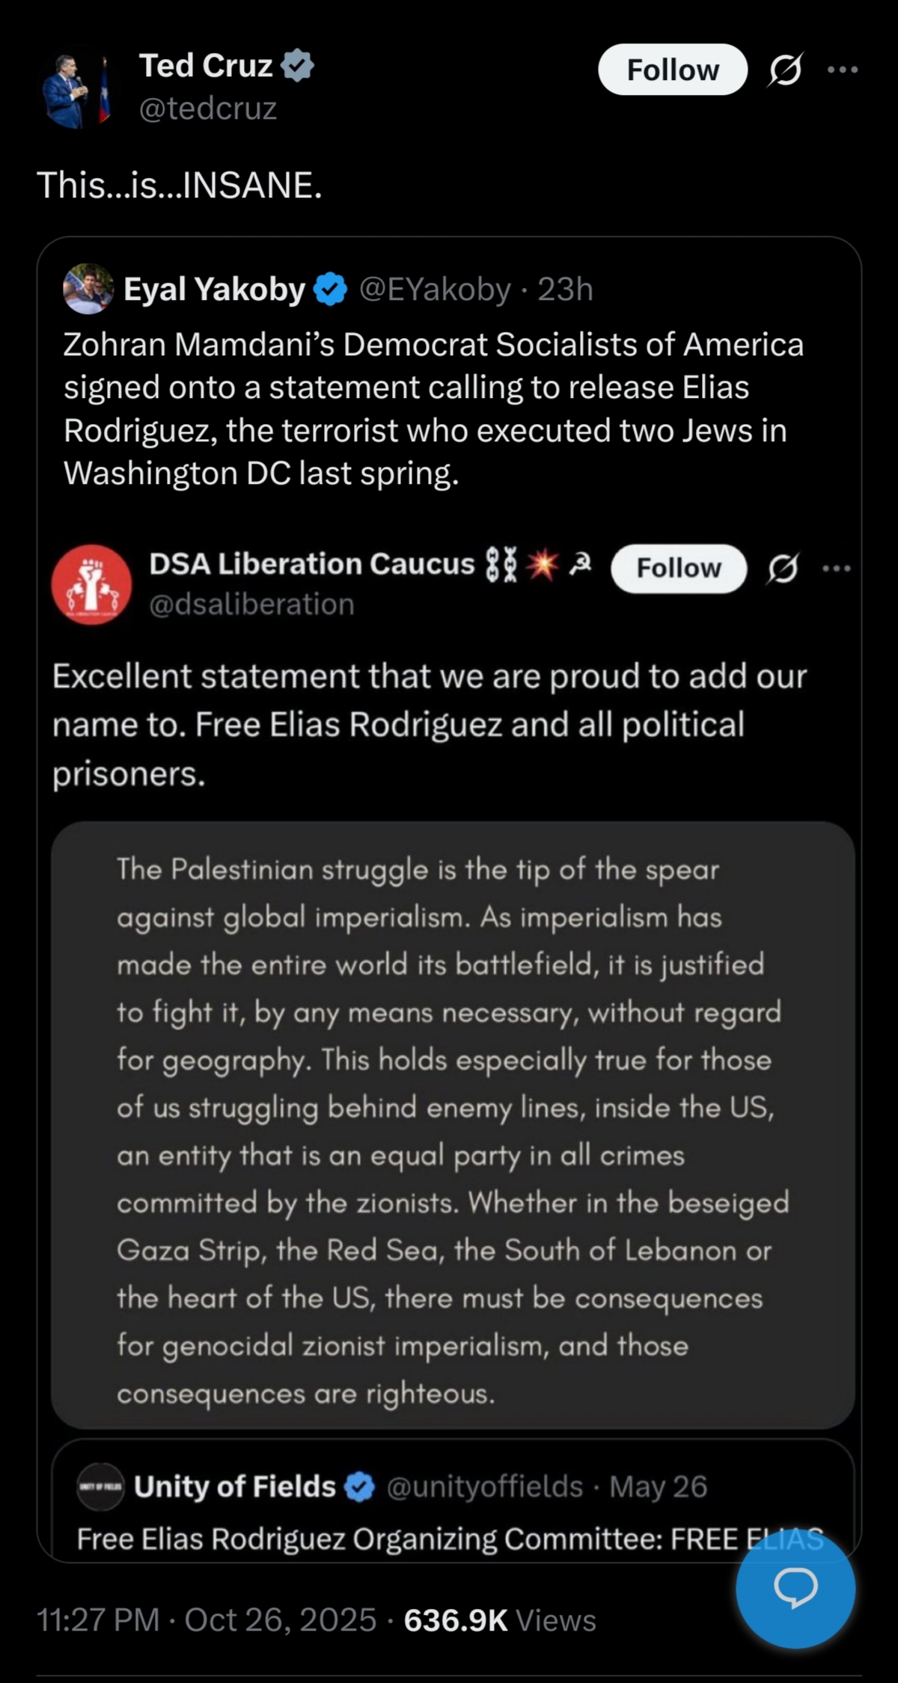
Task: Open the more options menu on Ted Cruz's post
Action: tap(843, 70)
